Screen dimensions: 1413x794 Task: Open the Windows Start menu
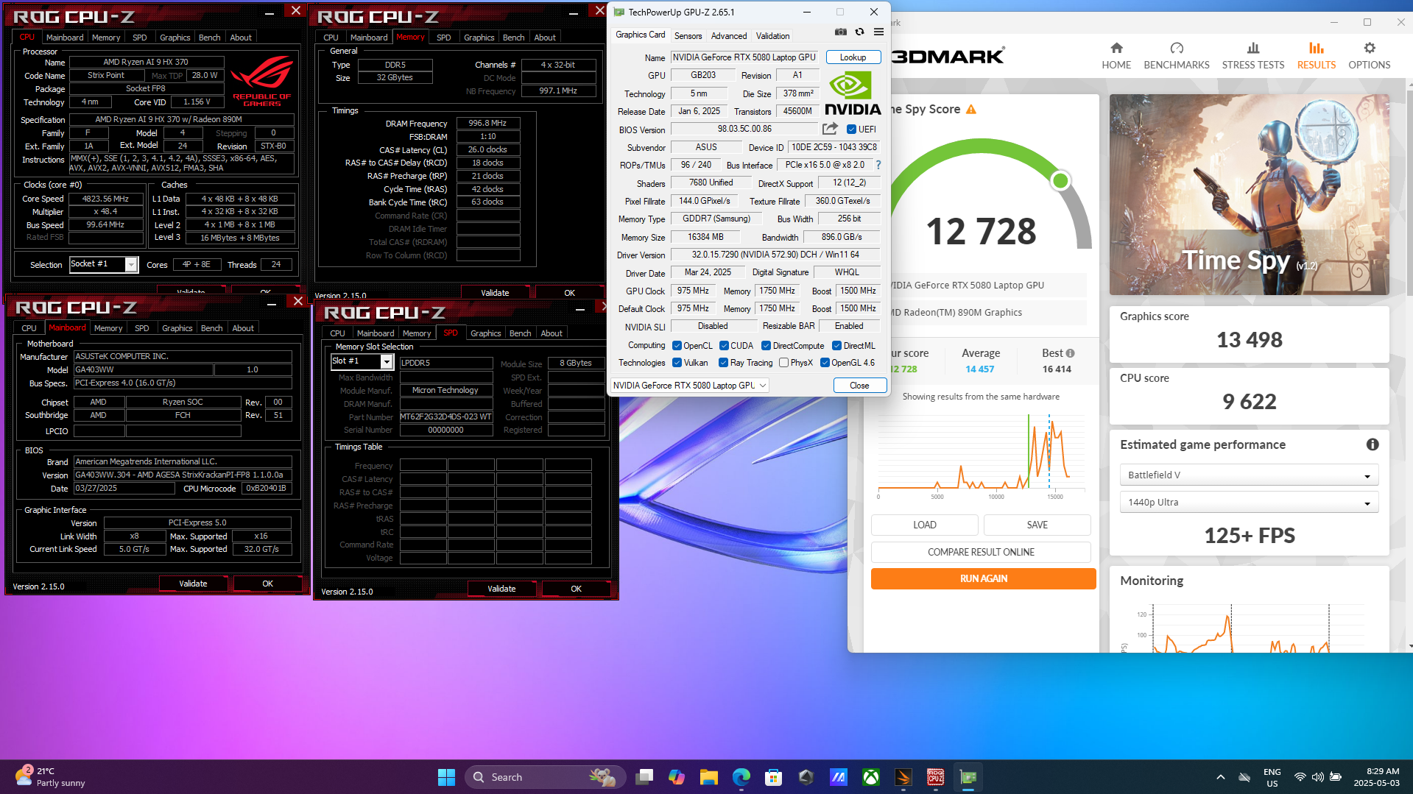click(446, 777)
